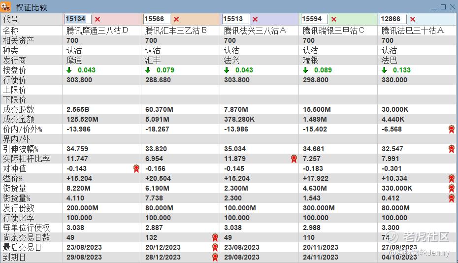Select the name 腾讯法兴三八沽A

point(255,31)
